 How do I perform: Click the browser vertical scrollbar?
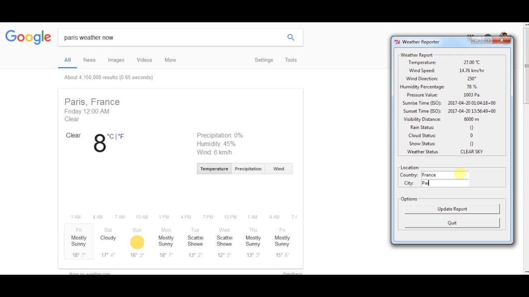pos(526,66)
